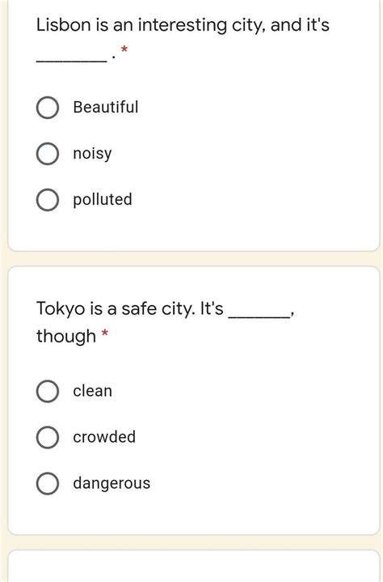Mark the polluted radio circle
The image size is (383, 582).
click(48, 200)
